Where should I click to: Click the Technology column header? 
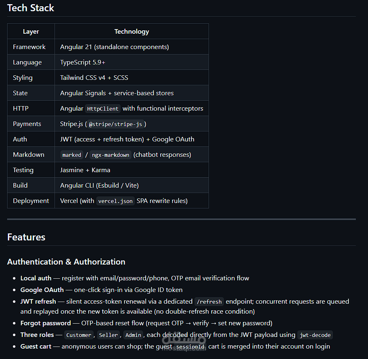[132, 31]
